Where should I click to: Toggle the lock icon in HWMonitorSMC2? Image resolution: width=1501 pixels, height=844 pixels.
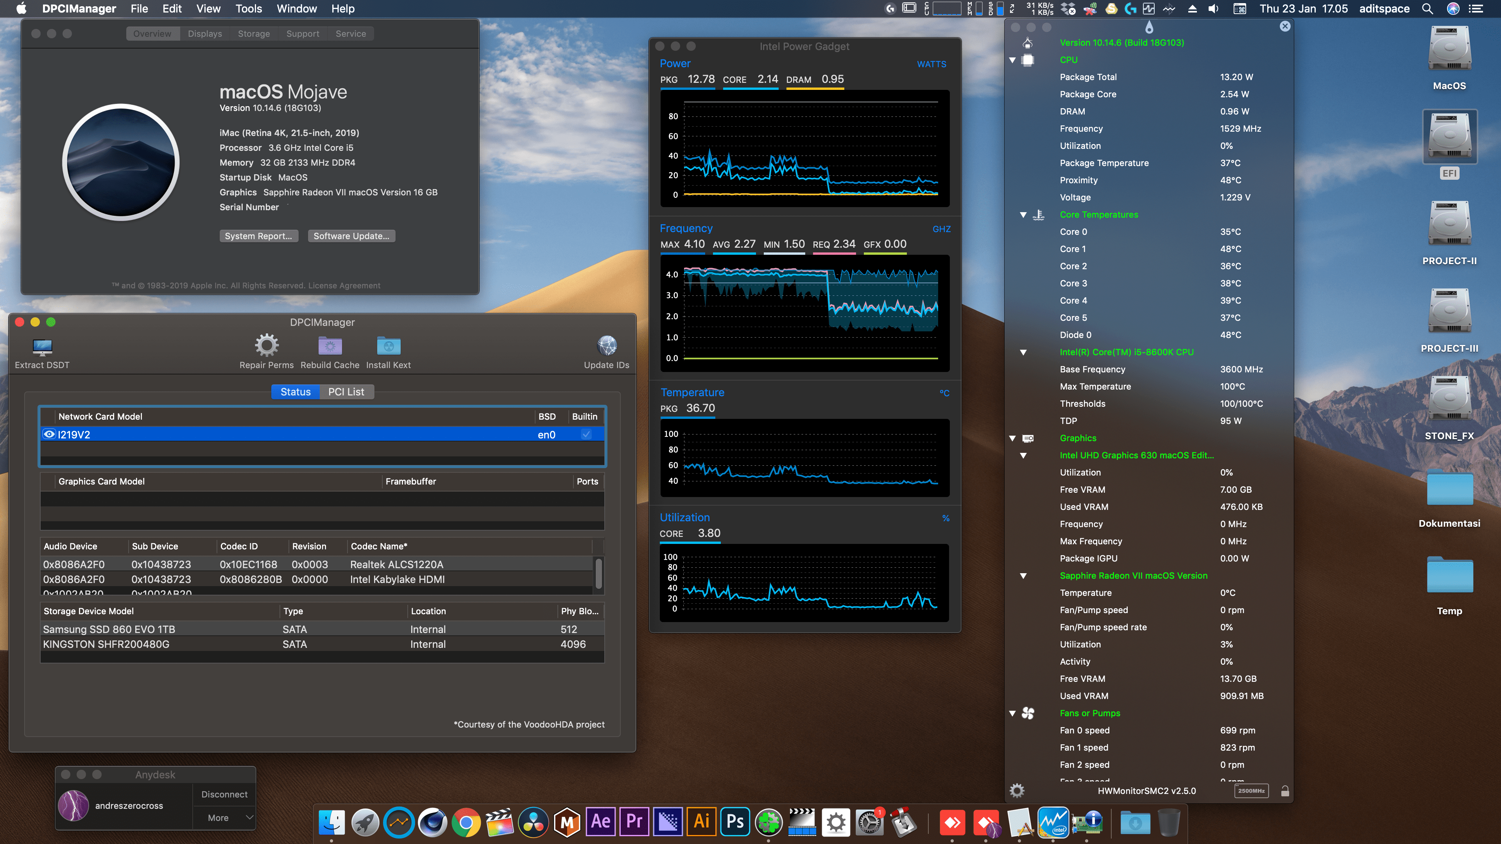point(1285,790)
